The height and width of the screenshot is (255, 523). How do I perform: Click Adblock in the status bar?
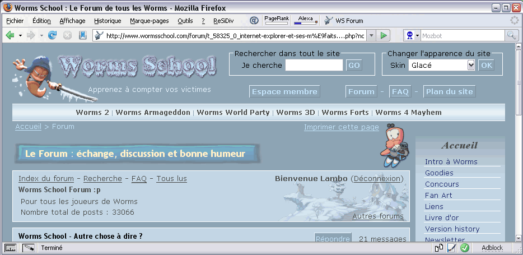click(492, 248)
